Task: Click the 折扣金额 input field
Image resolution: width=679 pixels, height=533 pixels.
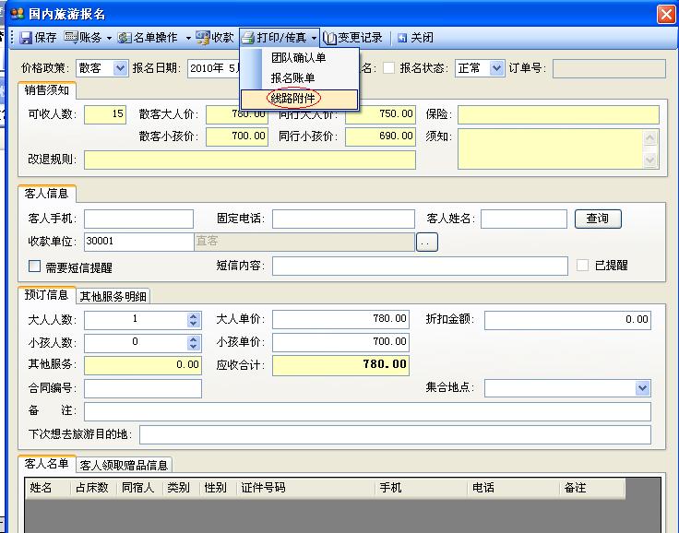Action: tap(567, 320)
